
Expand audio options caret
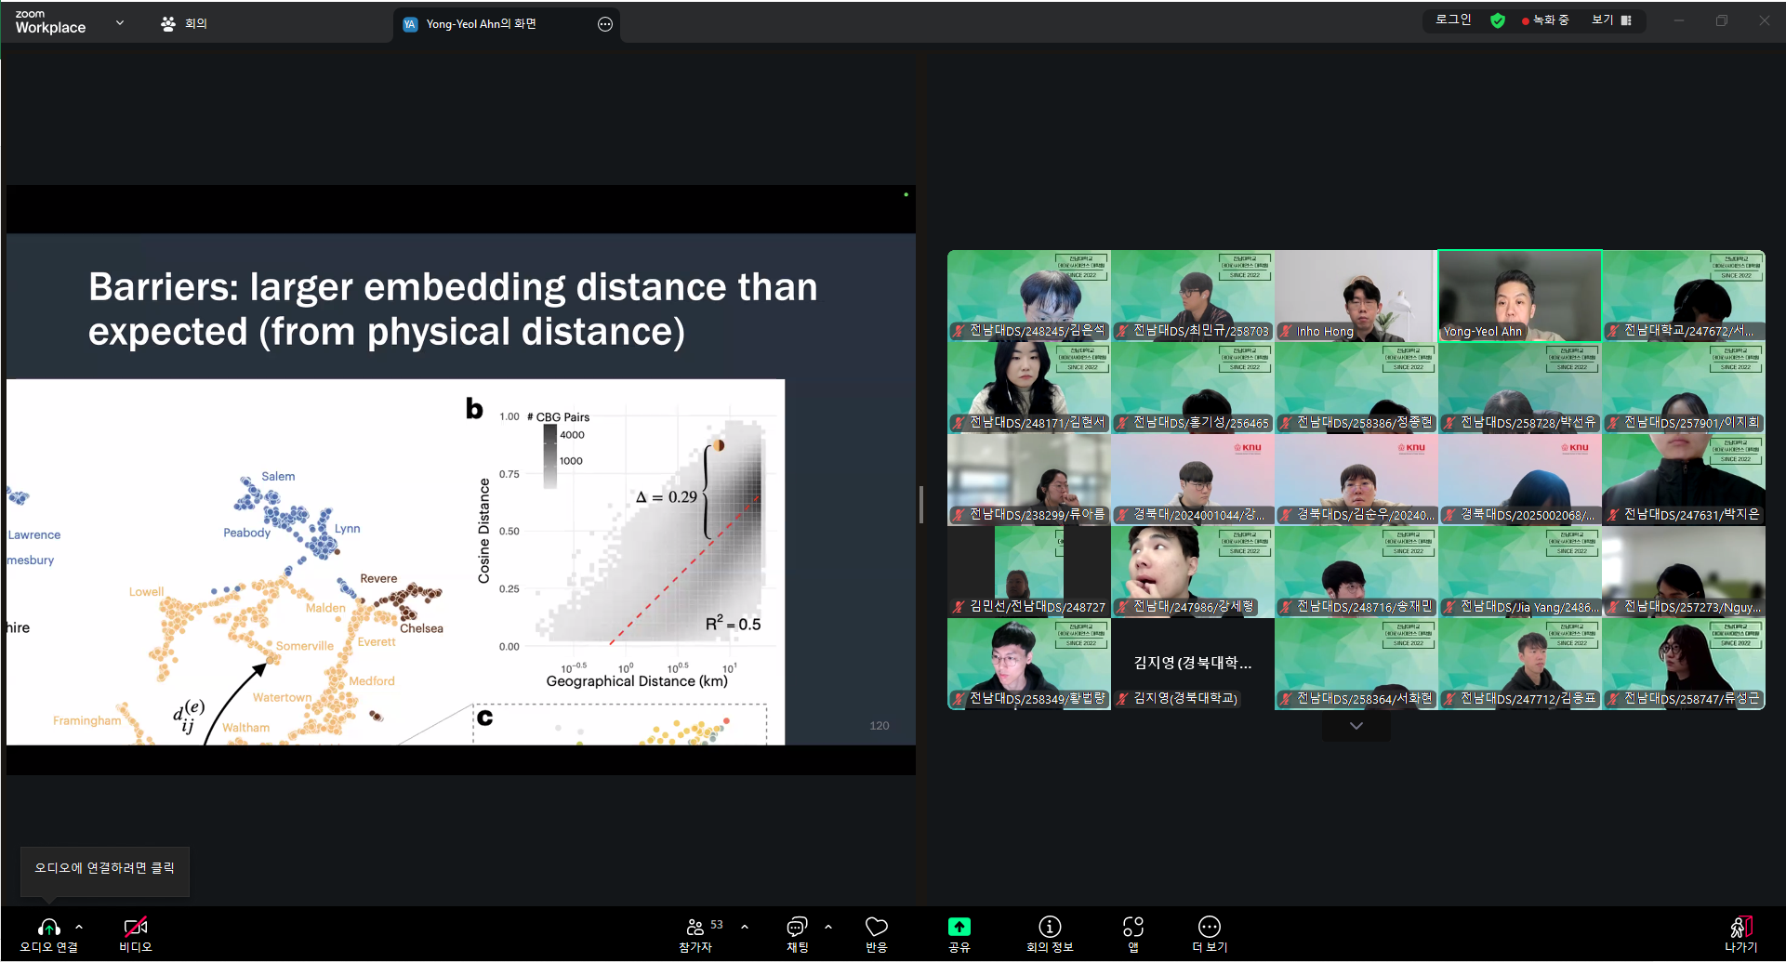pyautogui.click(x=79, y=927)
